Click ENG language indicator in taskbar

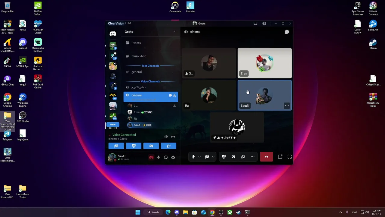click(x=355, y=212)
